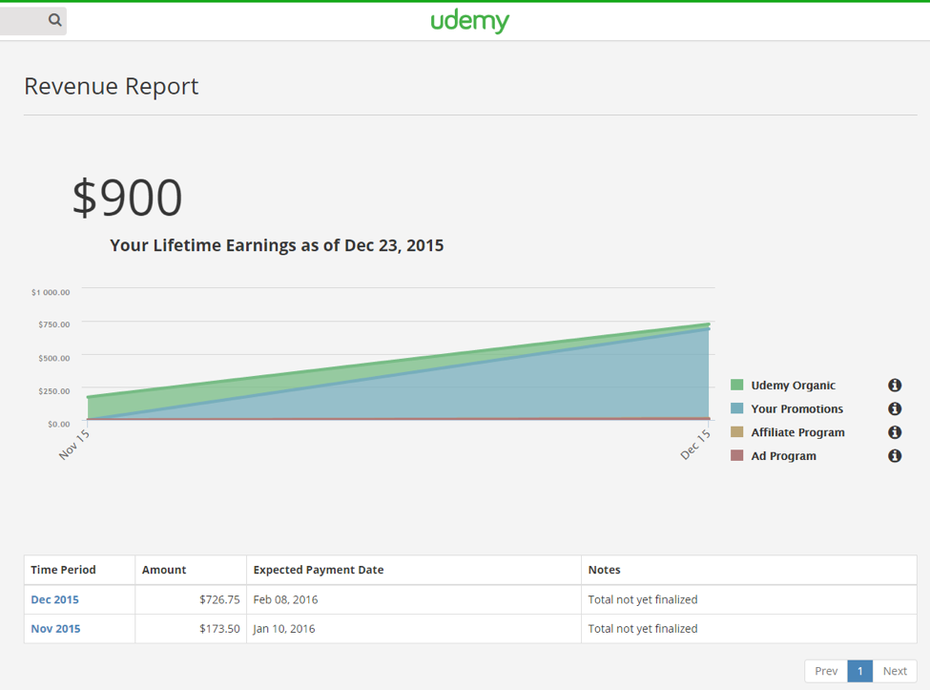
Task: Open the Nov 2015 time period link
Action: tap(55, 629)
